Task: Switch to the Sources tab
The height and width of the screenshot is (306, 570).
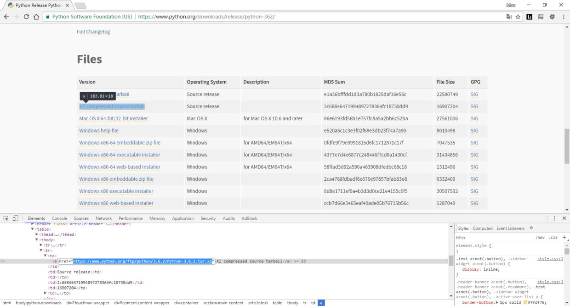Action: tap(81, 218)
